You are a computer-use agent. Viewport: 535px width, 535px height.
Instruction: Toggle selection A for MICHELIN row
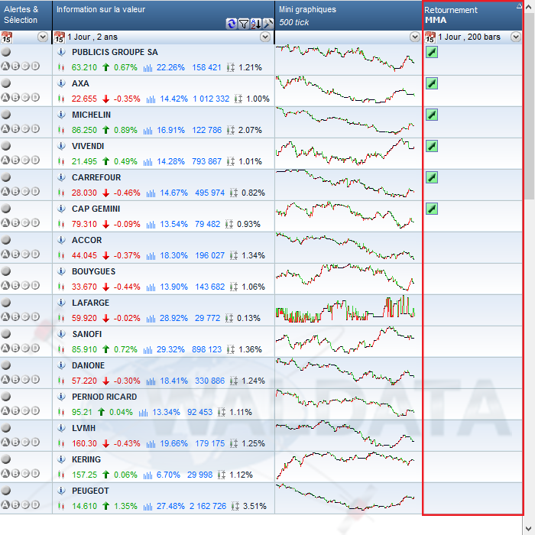pyautogui.click(x=5, y=128)
